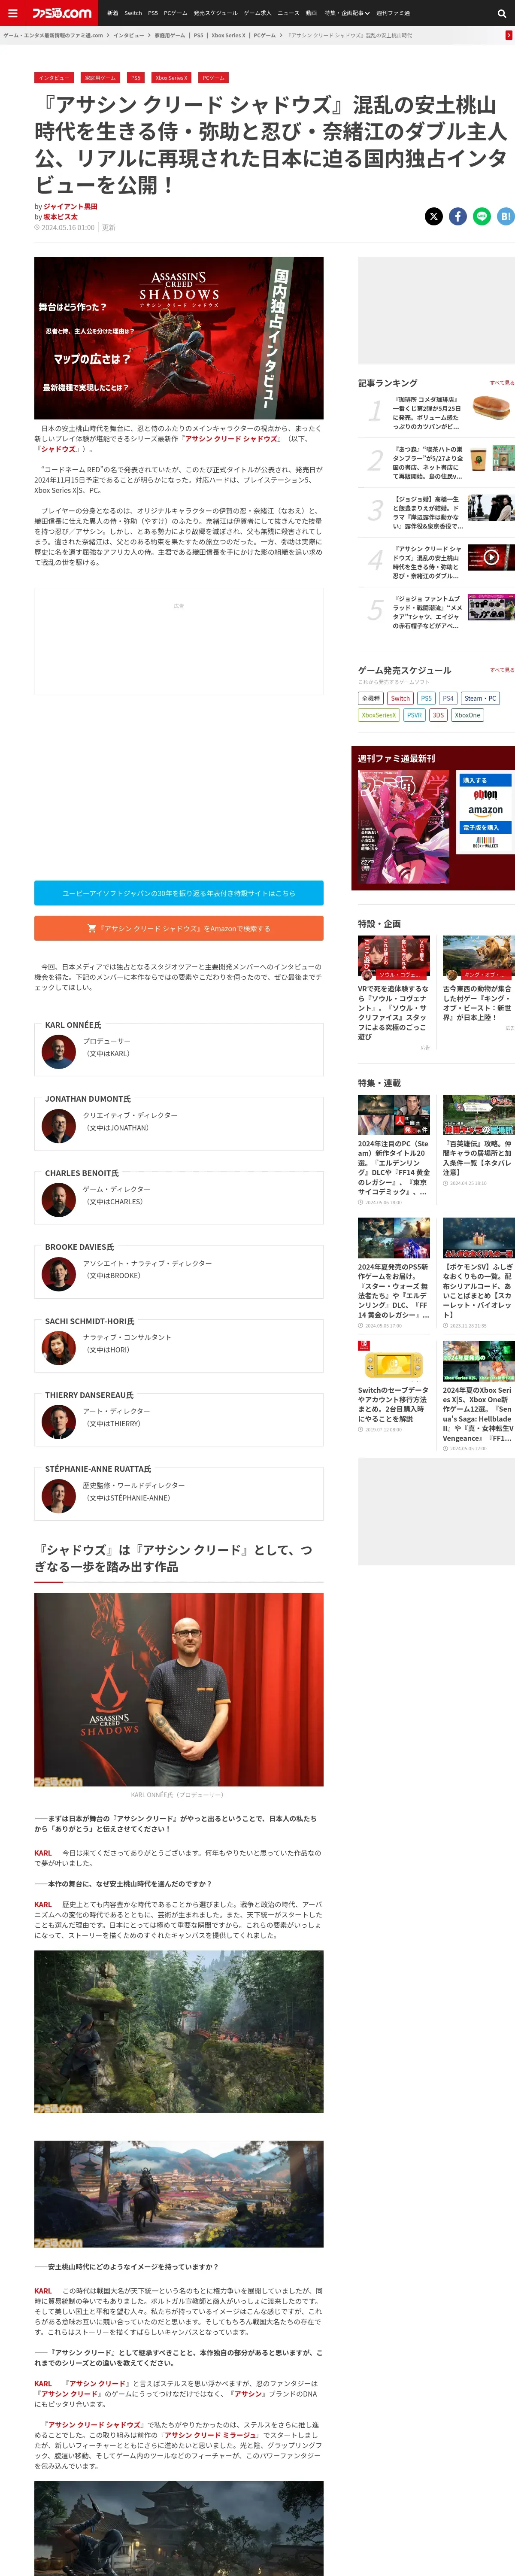Click Stéphanie-Anne Ruatta's round profile photo

pyautogui.click(x=59, y=1496)
